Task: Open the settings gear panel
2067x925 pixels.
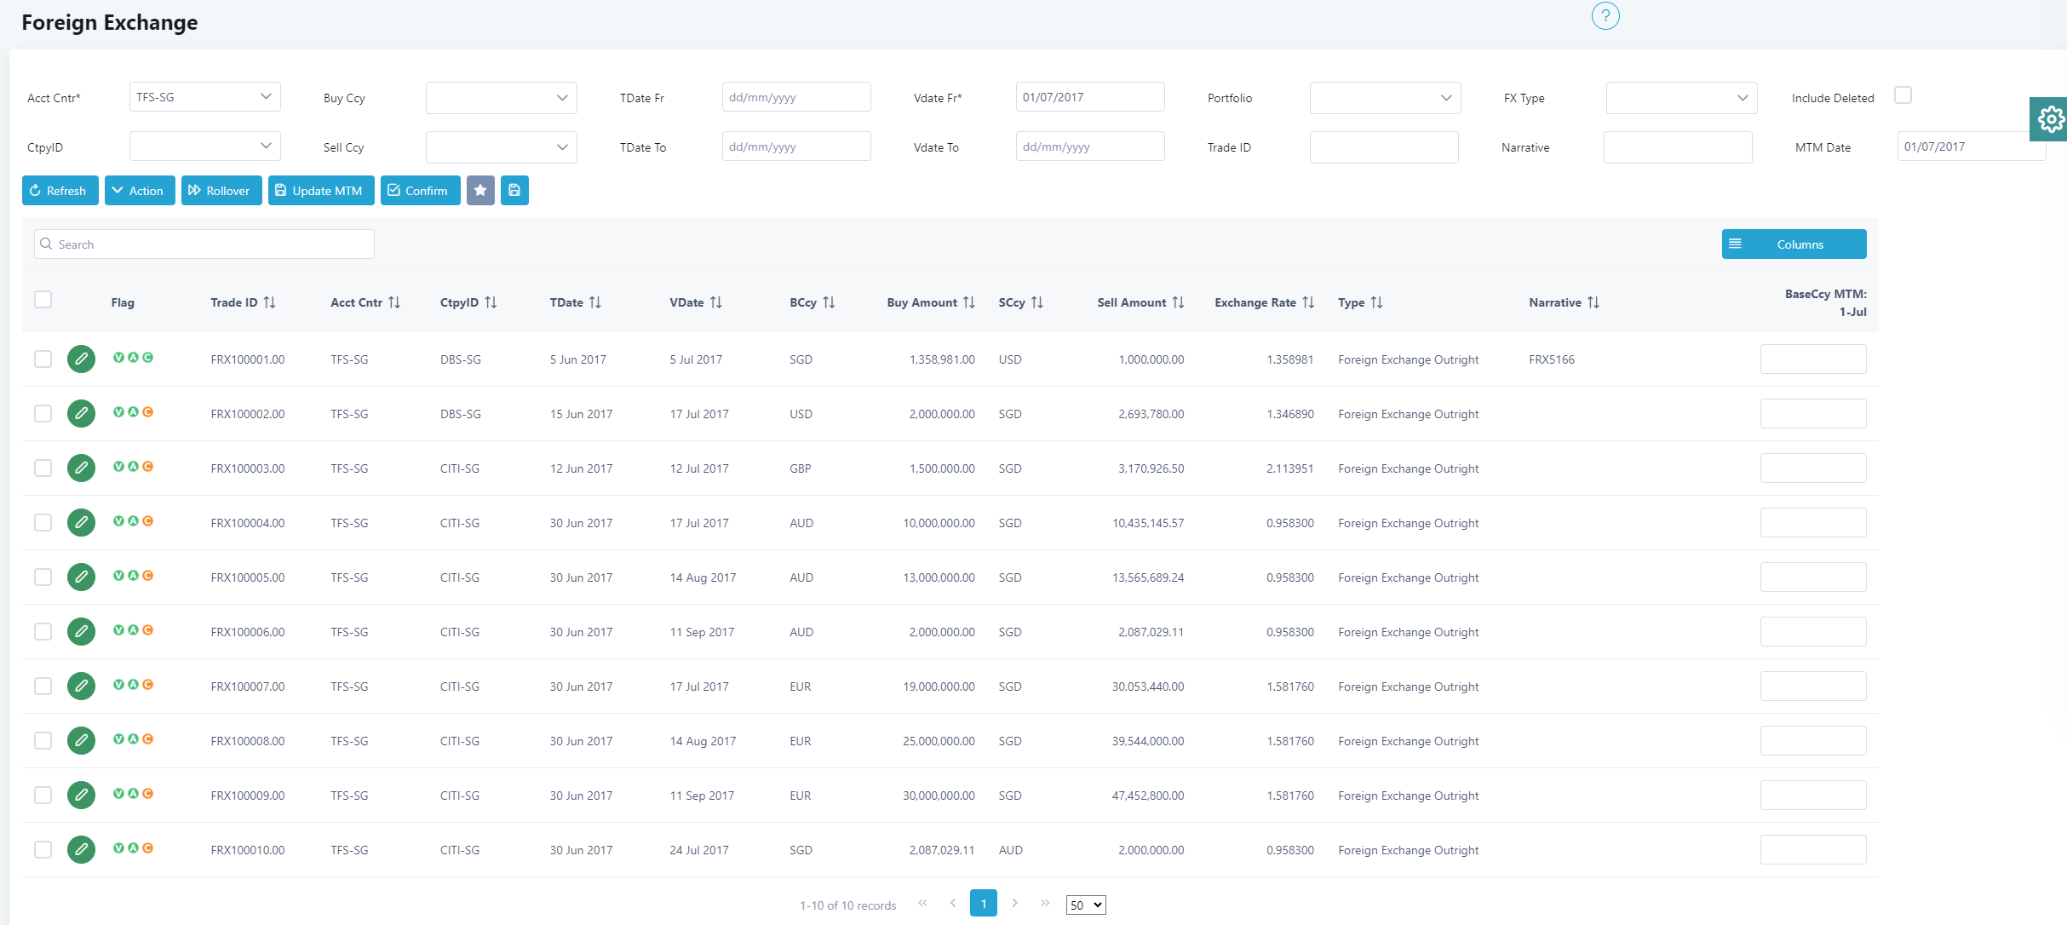Action: pos(2050,119)
